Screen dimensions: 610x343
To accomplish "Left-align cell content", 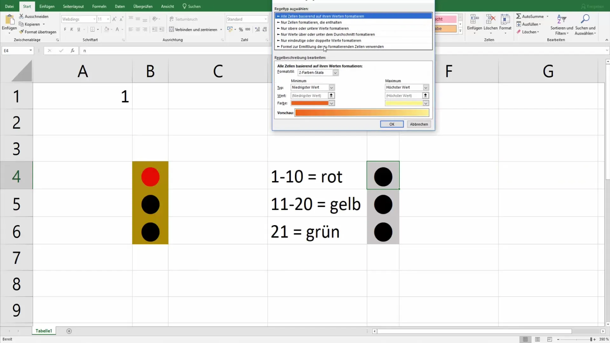I will 131,29.
